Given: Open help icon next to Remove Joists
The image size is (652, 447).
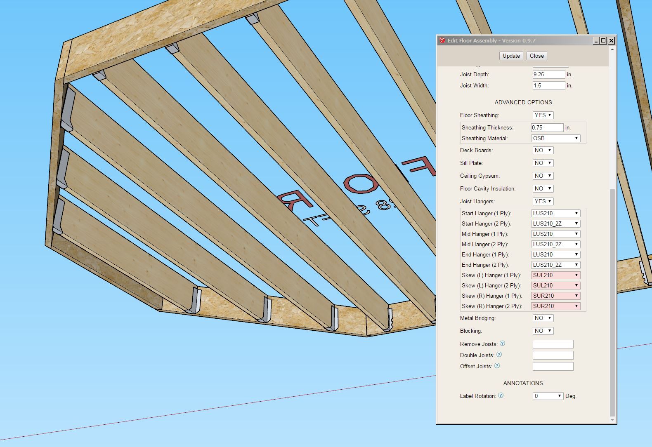Looking at the screenshot, I should pos(502,343).
